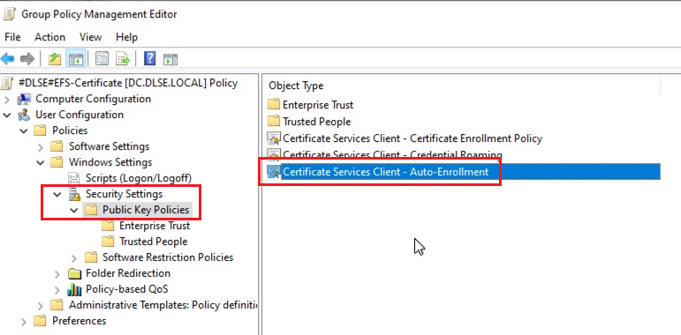Select Policy-based QoS tree item
The image size is (681, 335).
click(127, 289)
